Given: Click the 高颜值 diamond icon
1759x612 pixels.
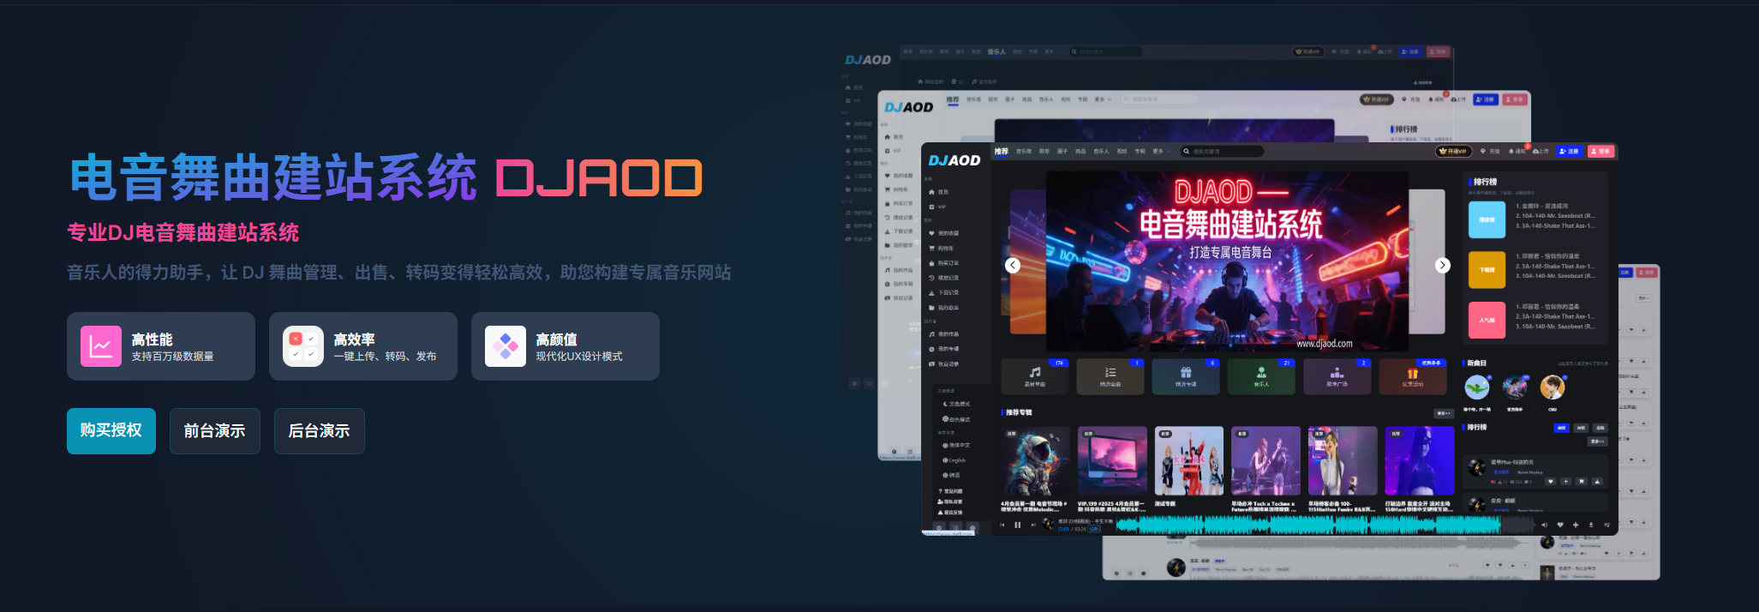Looking at the screenshot, I should click(506, 346).
